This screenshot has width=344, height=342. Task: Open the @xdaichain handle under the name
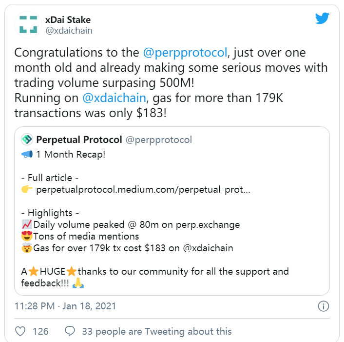pyautogui.click(x=69, y=31)
